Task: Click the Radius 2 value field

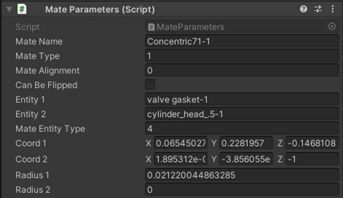Action: pyautogui.click(x=242, y=189)
